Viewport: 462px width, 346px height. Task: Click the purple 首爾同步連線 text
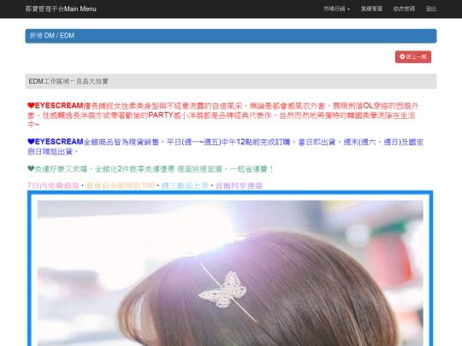tap(239, 185)
